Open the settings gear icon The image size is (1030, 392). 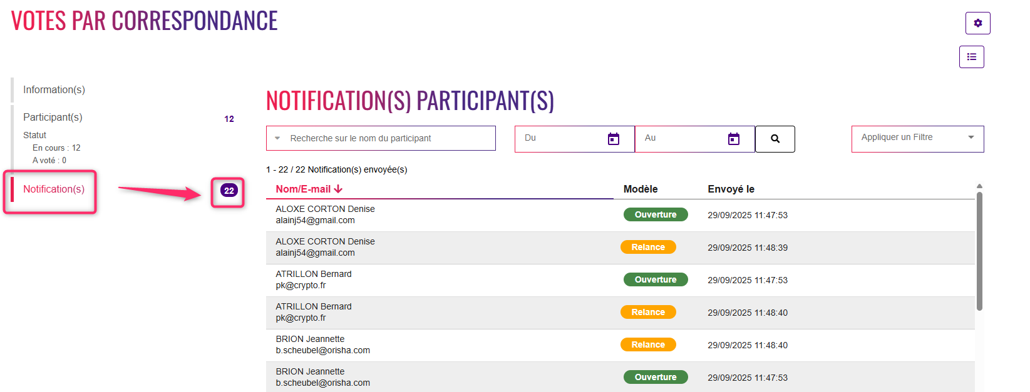(977, 23)
